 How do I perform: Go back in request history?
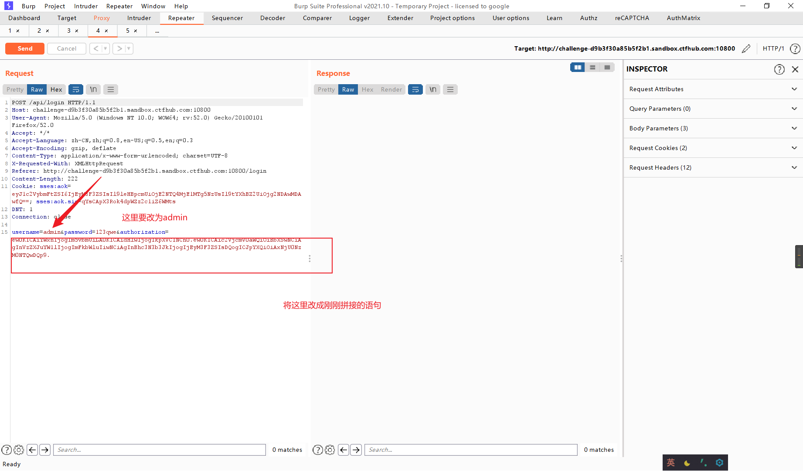click(96, 48)
